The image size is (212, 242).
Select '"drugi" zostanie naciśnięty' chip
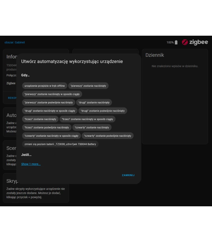pos(94,103)
